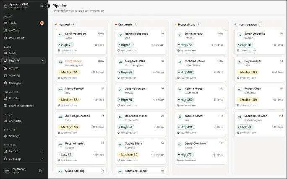This screenshot has width=287, height=179.
Task: Click Medium 54 score badge
Action: pyautogui.click(x=69, y=72)
